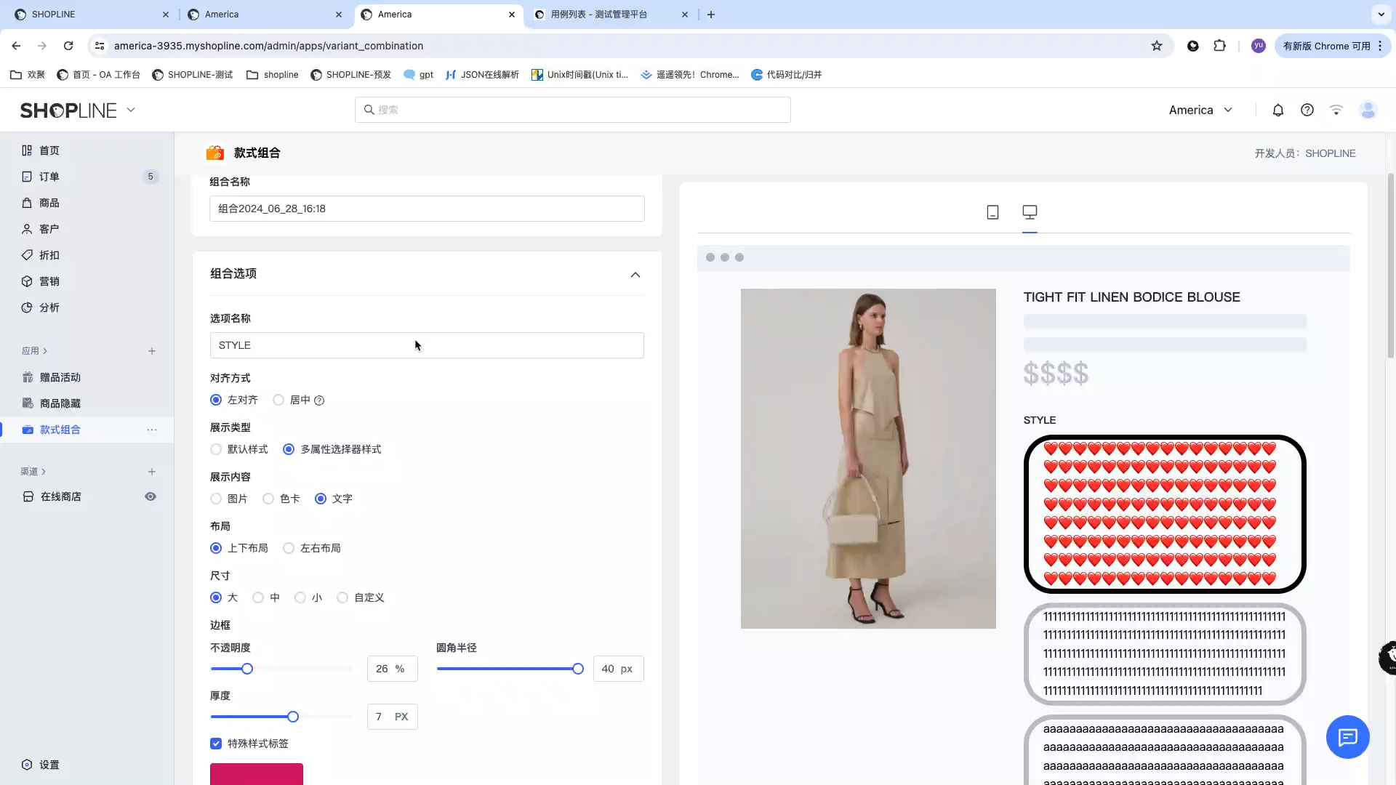The height and width of the screenshot is (785, 1396).
Task: Open SHOPLINE-测试 bookmark
Action: [193, 75]
